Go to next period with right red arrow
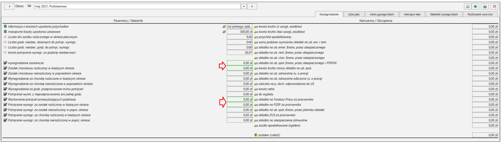This screenshot has height=143, width=502. (x=252, y=6)
